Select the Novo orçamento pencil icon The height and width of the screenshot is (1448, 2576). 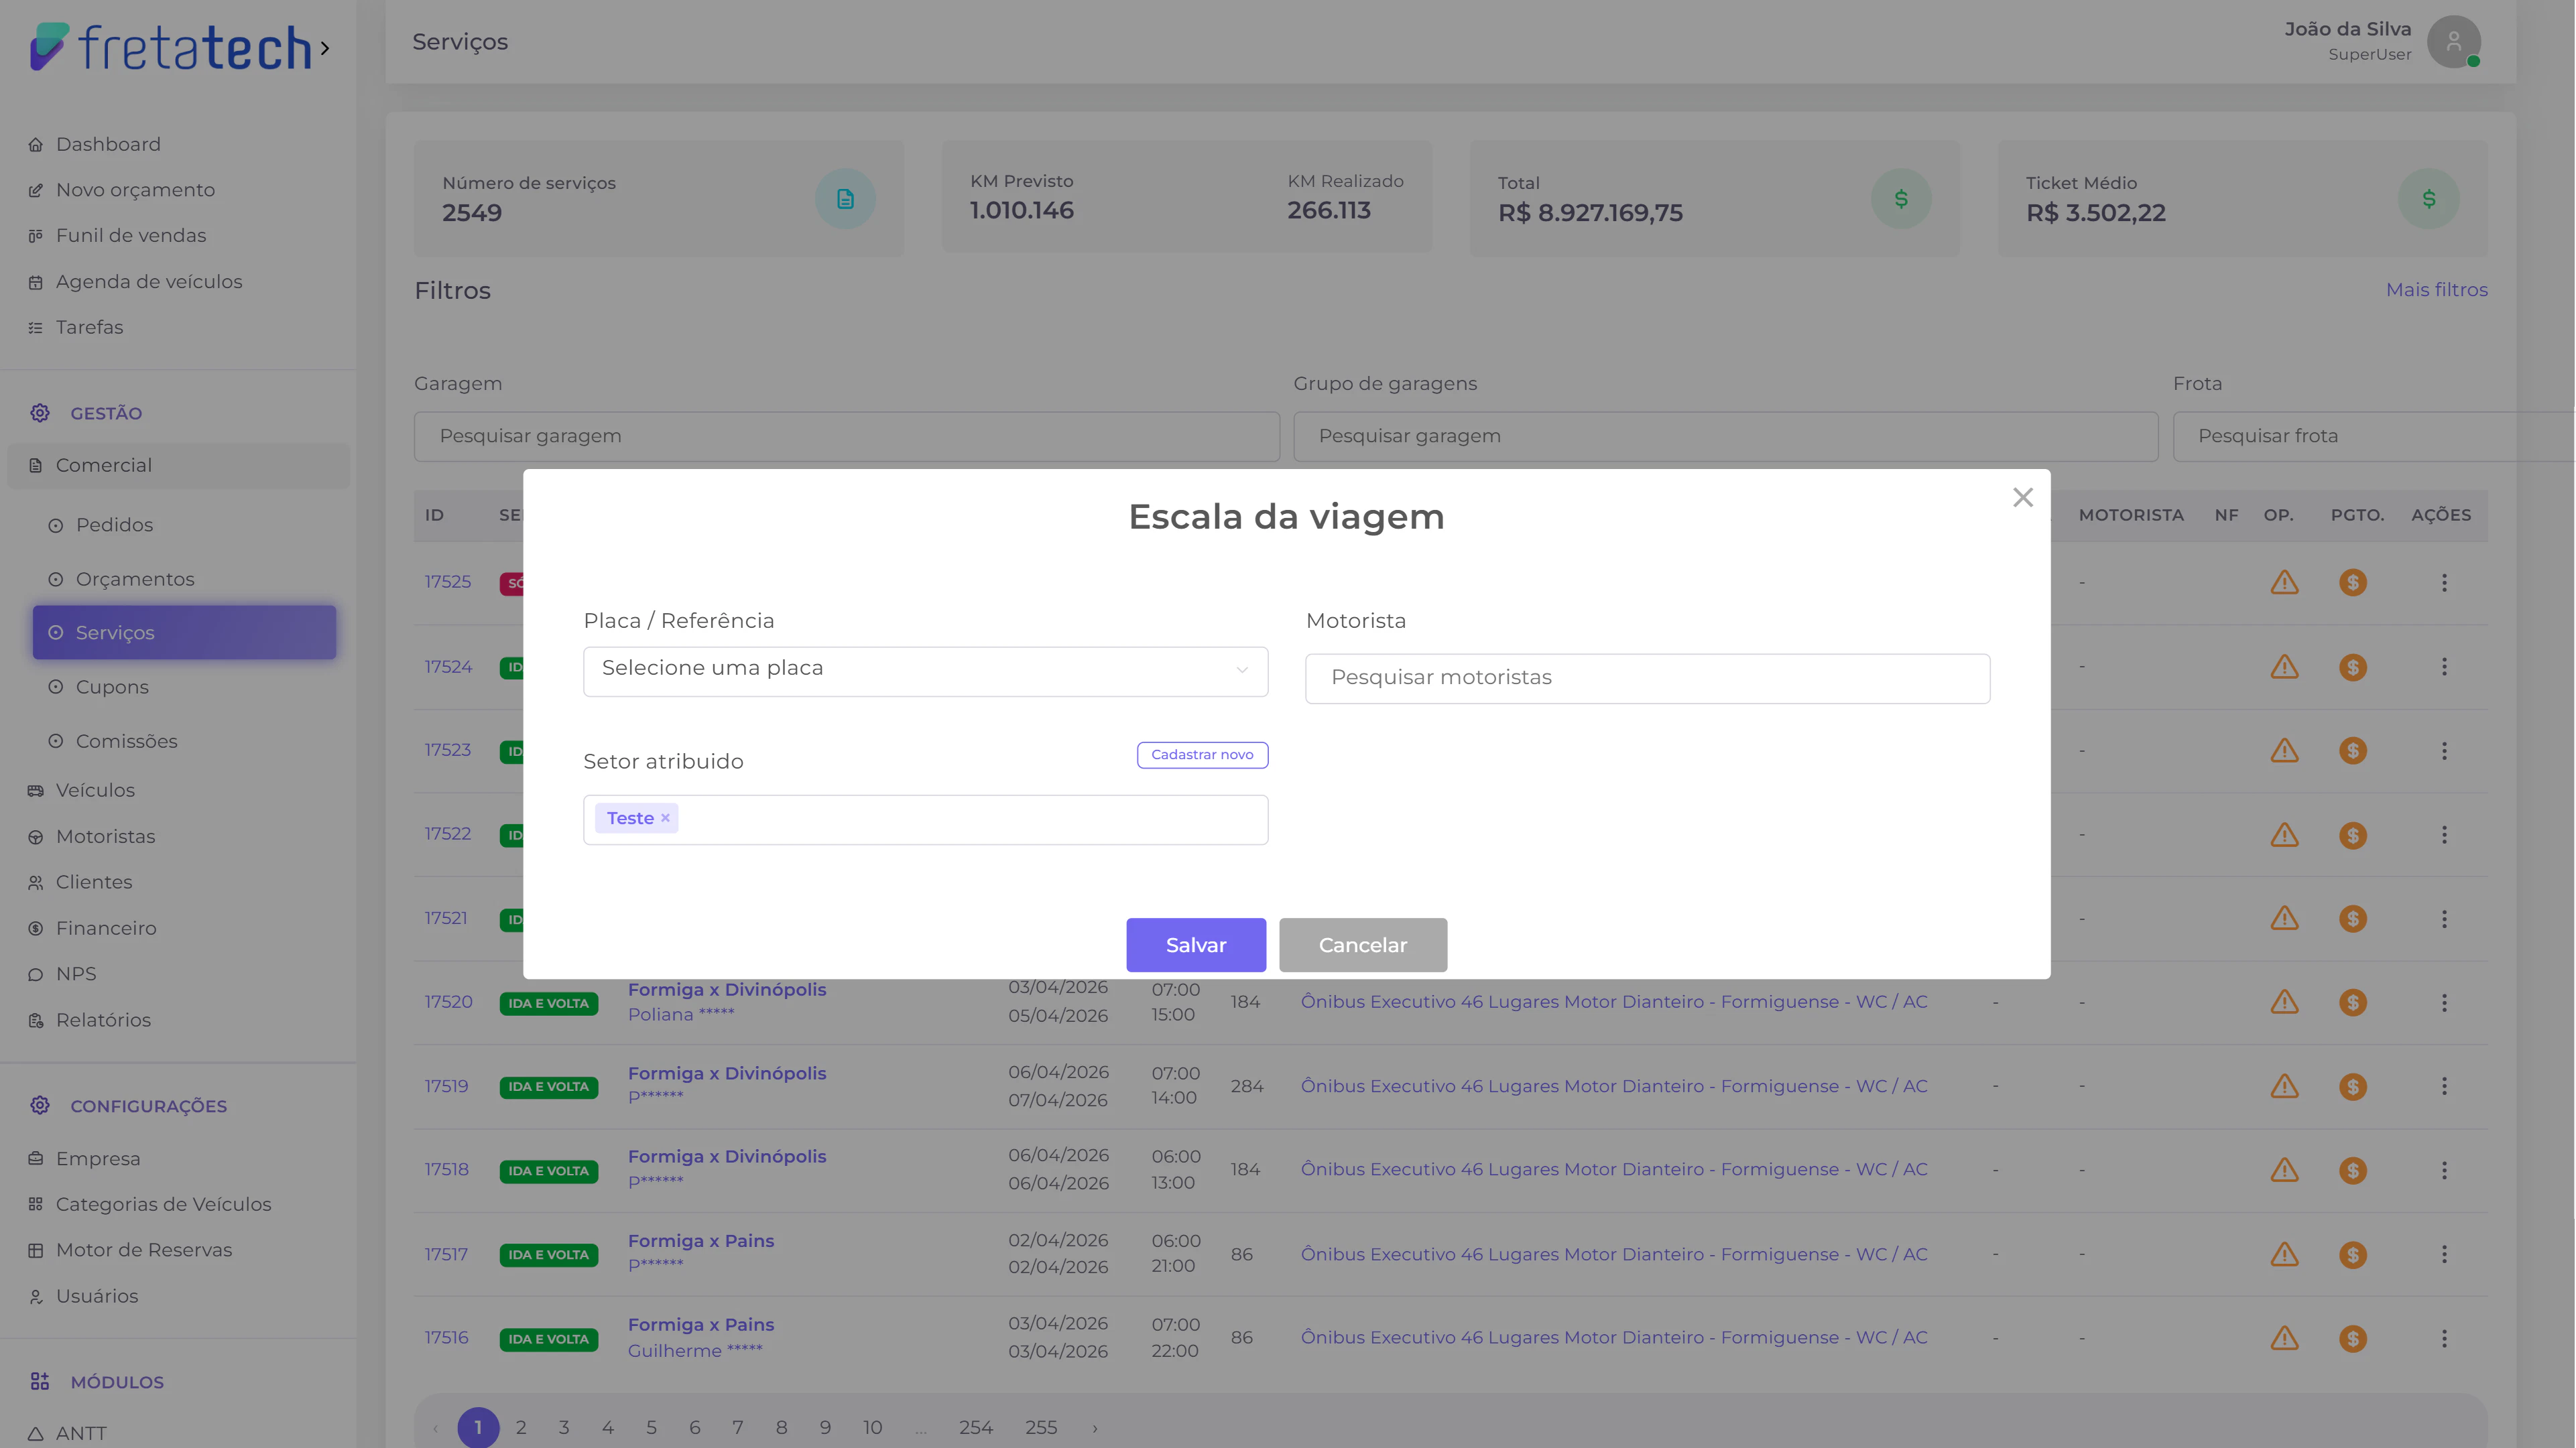(x=36, y=190)
